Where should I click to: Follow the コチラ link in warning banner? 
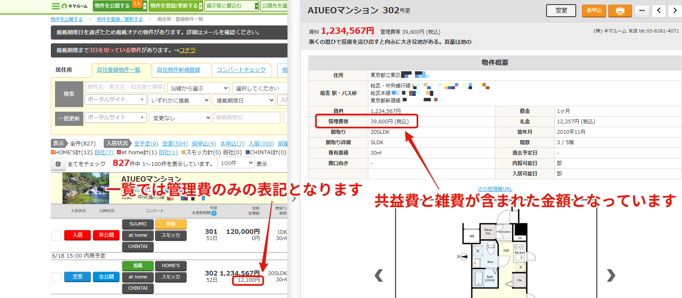[187, 50]
